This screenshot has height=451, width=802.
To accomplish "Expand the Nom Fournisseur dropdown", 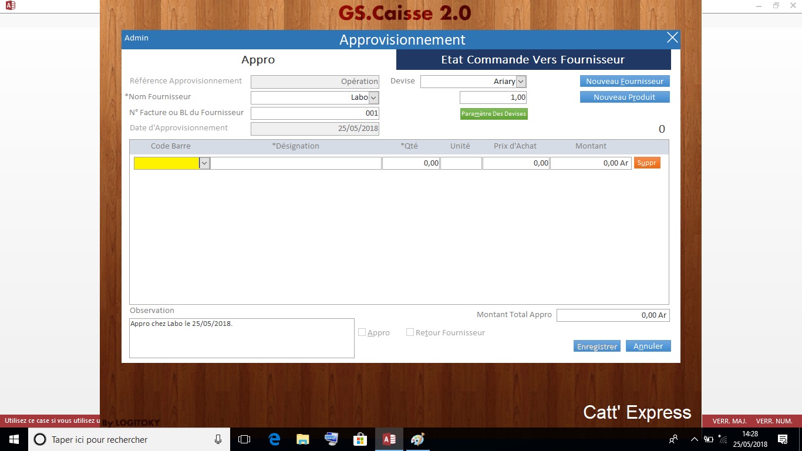I will pyautogui.click(x=373, y=97).
